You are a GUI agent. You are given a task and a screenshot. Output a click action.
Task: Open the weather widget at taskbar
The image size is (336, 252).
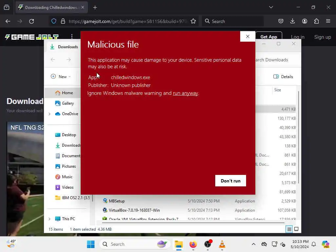point(11,244)
